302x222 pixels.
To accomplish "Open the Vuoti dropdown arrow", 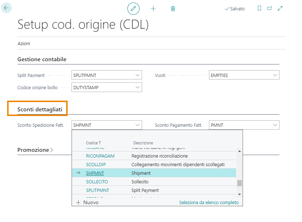I will point(275,75).
